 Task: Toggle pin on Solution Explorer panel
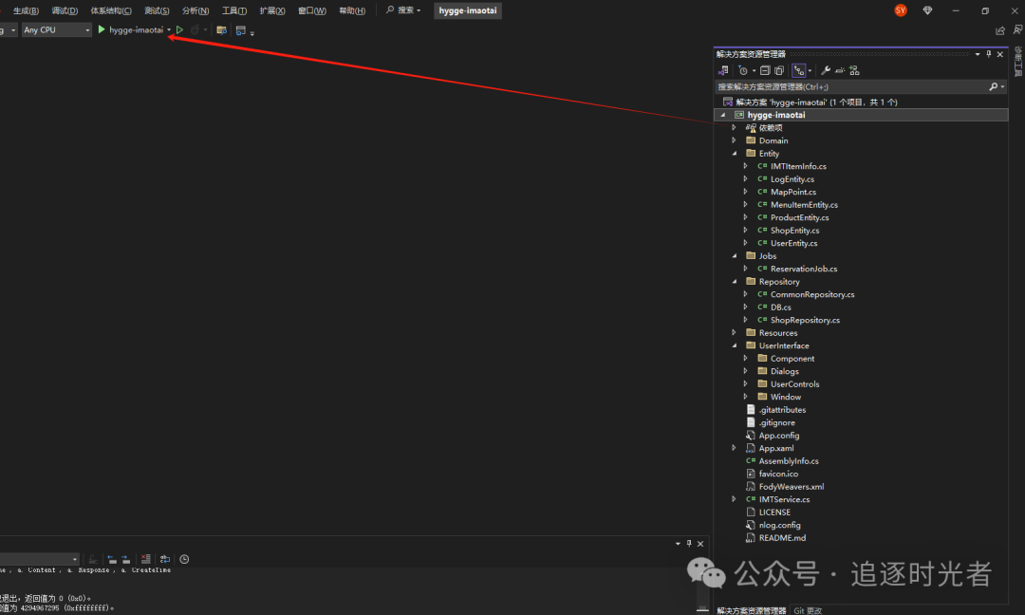(x=988, y=54)
